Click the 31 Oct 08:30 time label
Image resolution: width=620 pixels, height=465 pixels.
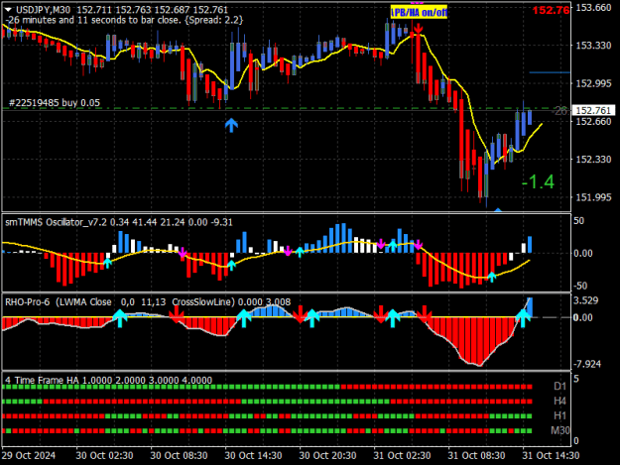[476, 455]
